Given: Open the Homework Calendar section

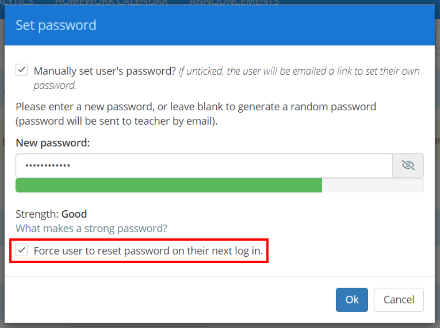Looking at the screenshot, I should pyautogui.click(x=112, y=2).
